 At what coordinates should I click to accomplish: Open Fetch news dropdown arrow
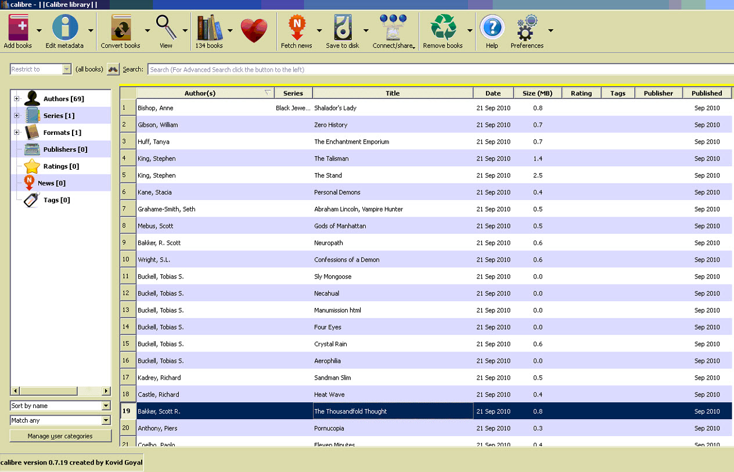pyautogui.click(x=319, y=30)
